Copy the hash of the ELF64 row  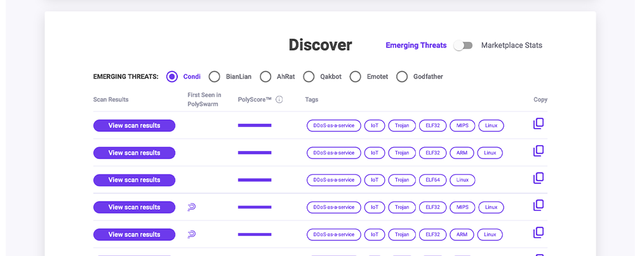tap(538, 178)
